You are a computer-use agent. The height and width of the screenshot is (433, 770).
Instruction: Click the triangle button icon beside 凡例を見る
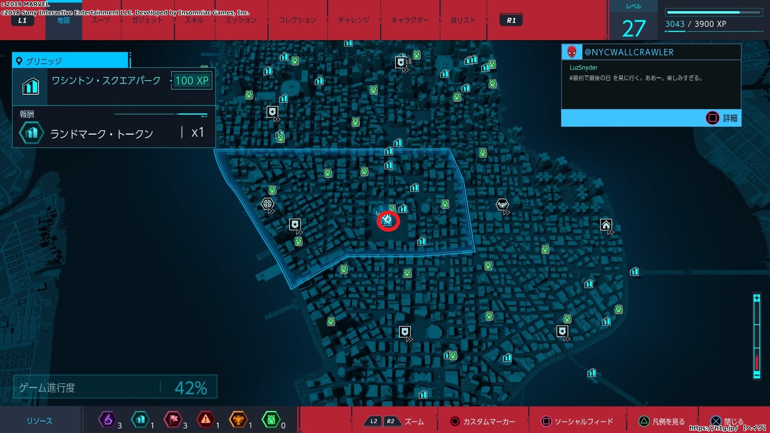tap(644, 421)
